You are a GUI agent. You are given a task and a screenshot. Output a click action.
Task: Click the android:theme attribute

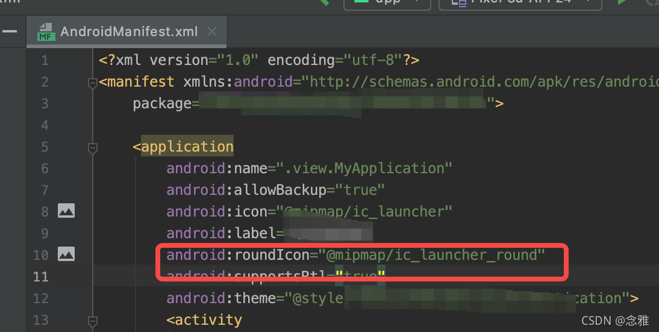(x=221, y=298)
